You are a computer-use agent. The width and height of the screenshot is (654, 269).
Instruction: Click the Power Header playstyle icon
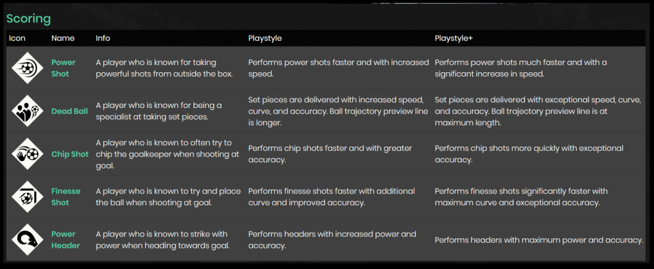tap(27, 240)
